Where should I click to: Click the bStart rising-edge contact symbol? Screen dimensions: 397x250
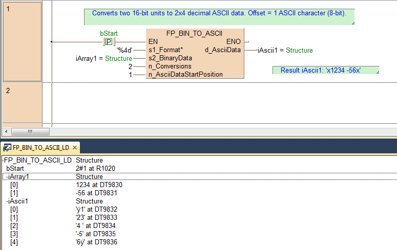coord(109,41)
